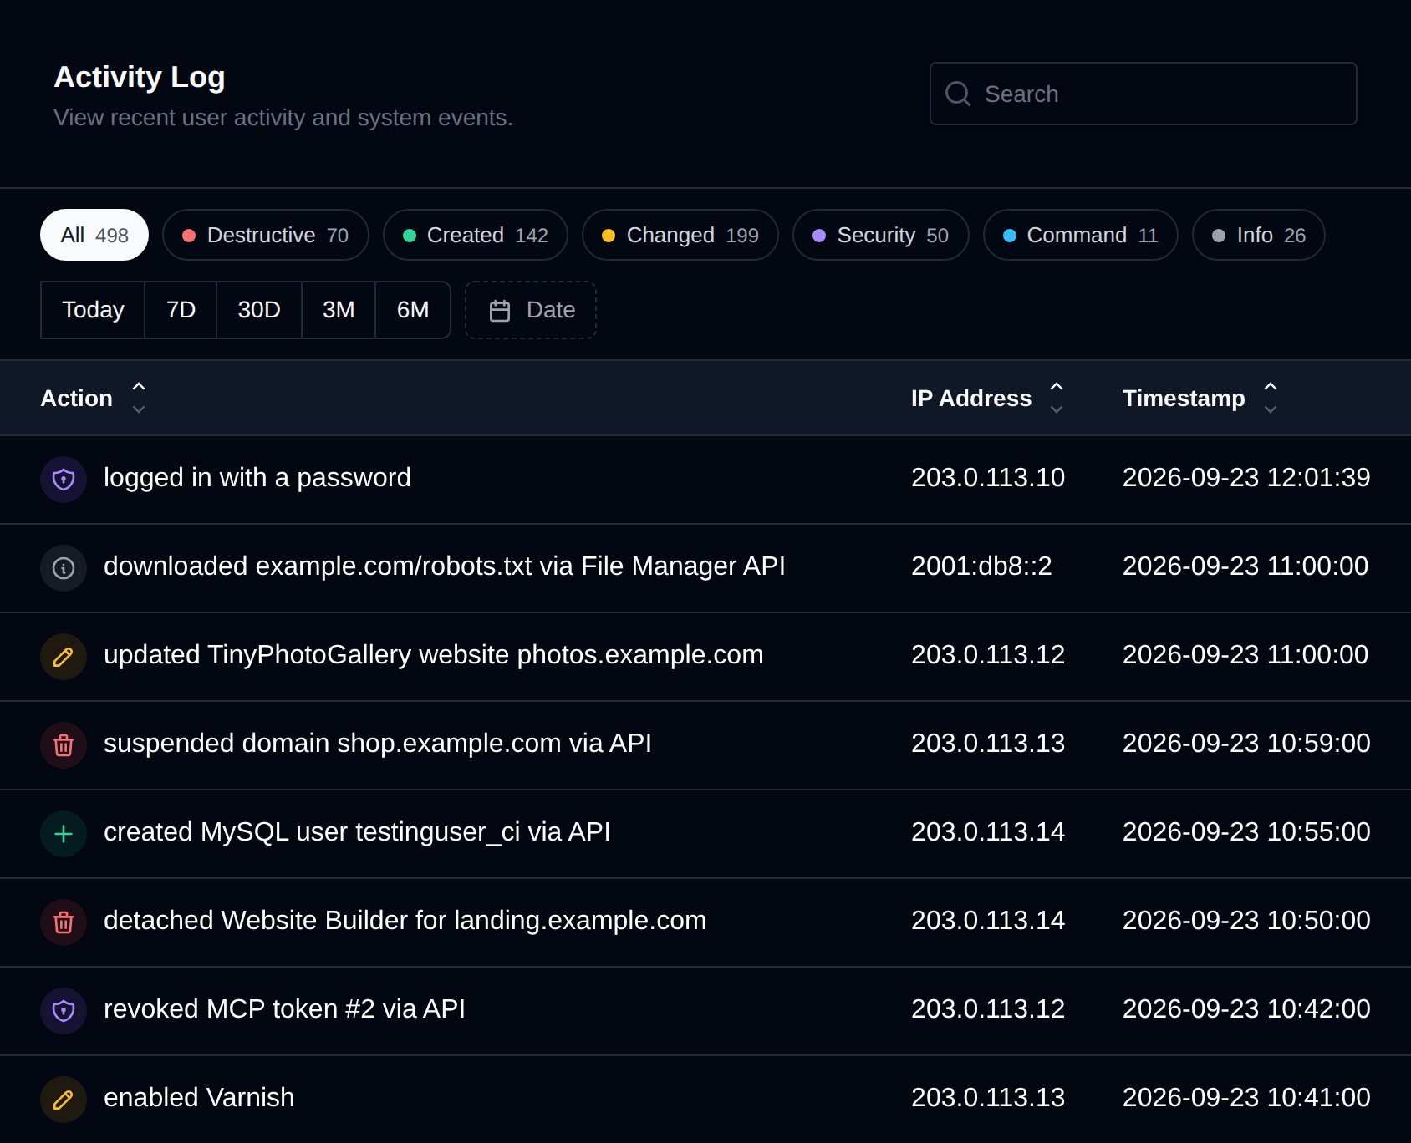Sort by IP Address column arrows
The width and height of the screenshot is (1411, 1143).
point(1057,398)
